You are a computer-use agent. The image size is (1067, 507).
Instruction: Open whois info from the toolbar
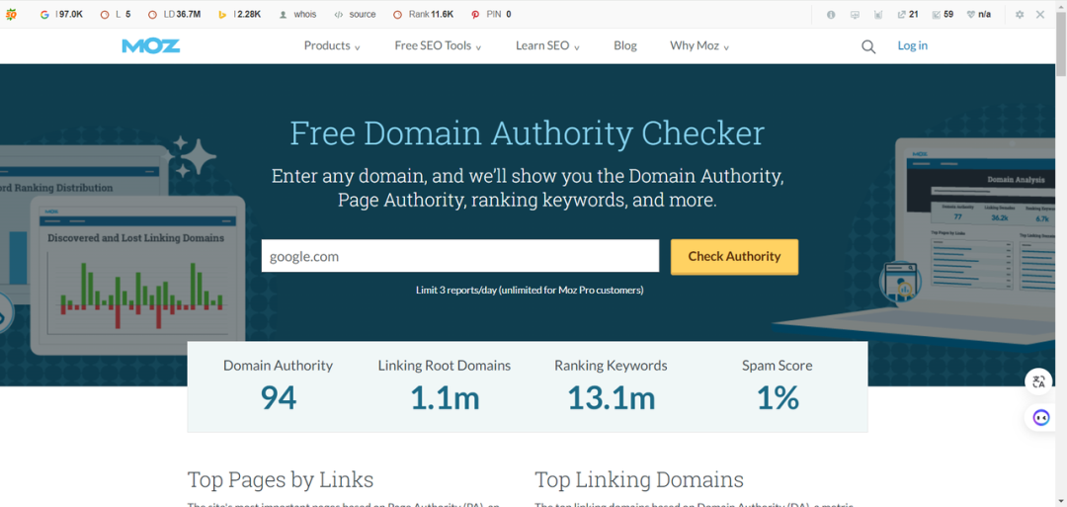tap(298, 14)
